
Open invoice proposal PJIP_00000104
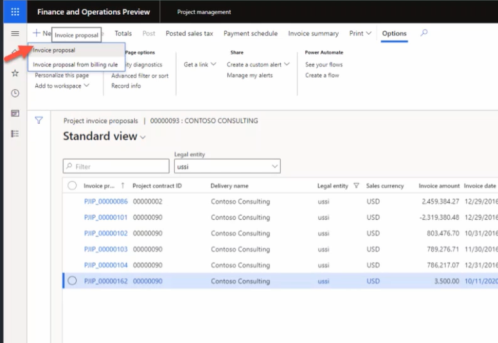(106, 265)
